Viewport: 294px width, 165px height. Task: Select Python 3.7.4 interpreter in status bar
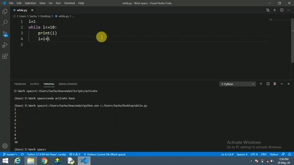click(46, 154)
